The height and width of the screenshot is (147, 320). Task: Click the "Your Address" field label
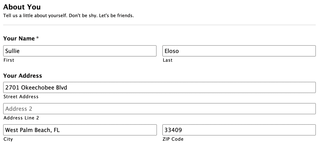23,76
